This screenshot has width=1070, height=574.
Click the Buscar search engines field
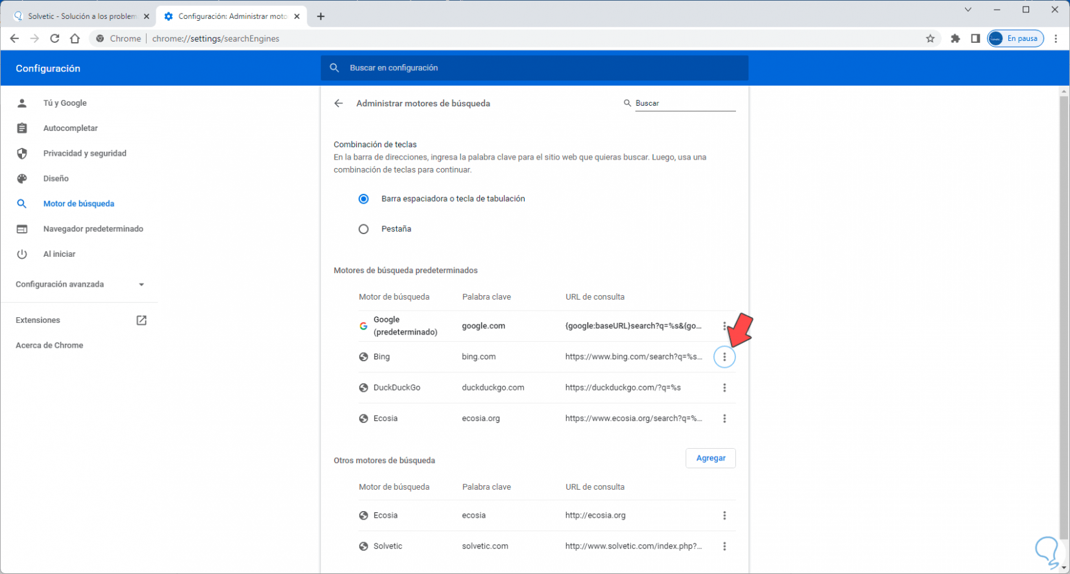click(x=685, y=103)
